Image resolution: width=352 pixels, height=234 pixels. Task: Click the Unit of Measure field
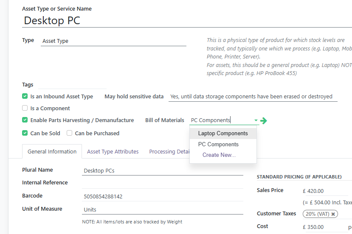point(163,209)
